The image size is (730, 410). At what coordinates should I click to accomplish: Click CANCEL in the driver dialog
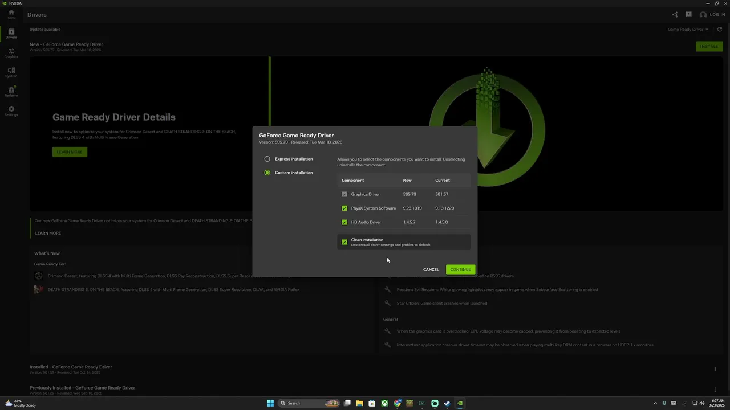(x=431, y=269)
